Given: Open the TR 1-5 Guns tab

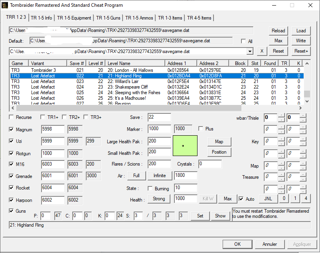Looking at the screenshot, I should [x=108, y=18].
